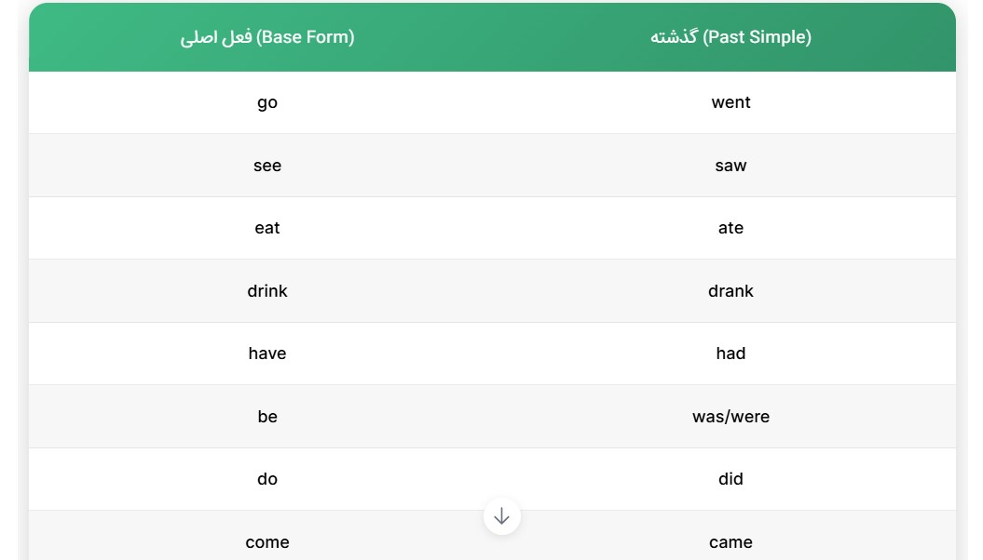Click the base verb "be"
Viewport: 983px width, 560px height.
tap(266, 417)
